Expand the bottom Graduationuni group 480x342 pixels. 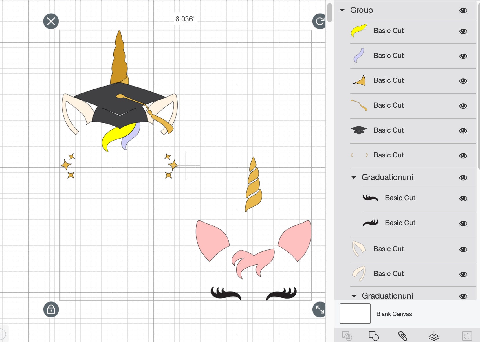click(353, 296)
